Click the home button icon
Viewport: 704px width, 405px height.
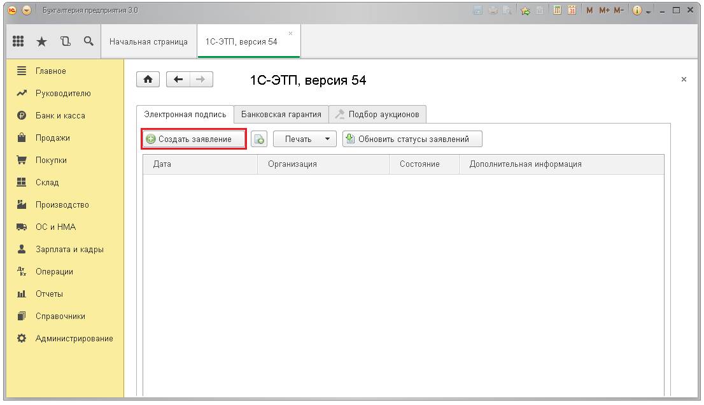point(148,80)
